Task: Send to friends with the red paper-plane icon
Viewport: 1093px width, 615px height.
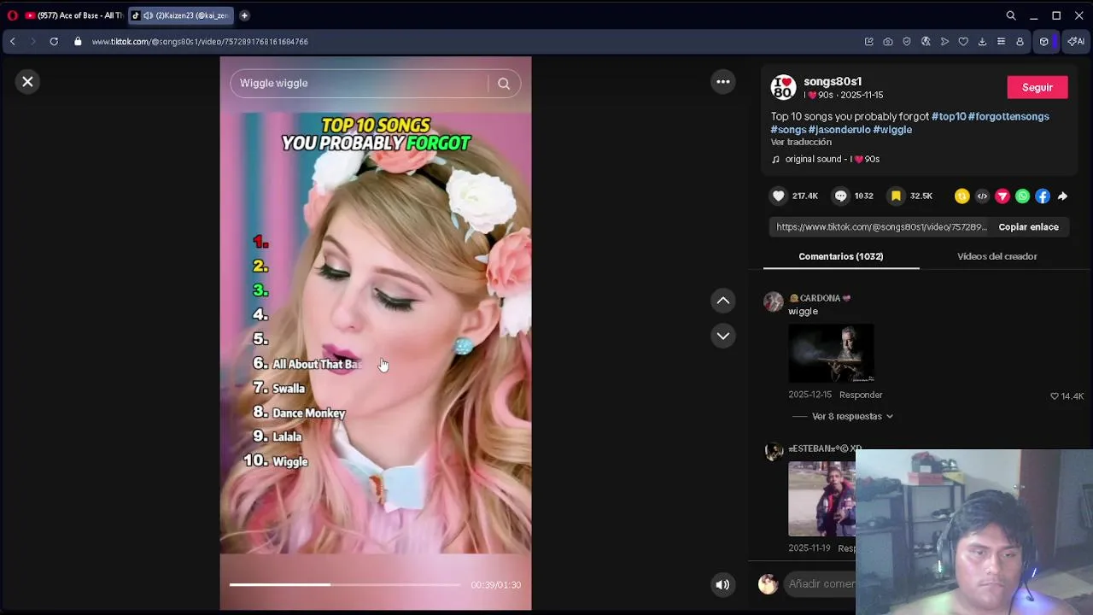Action: [1002, 196]
